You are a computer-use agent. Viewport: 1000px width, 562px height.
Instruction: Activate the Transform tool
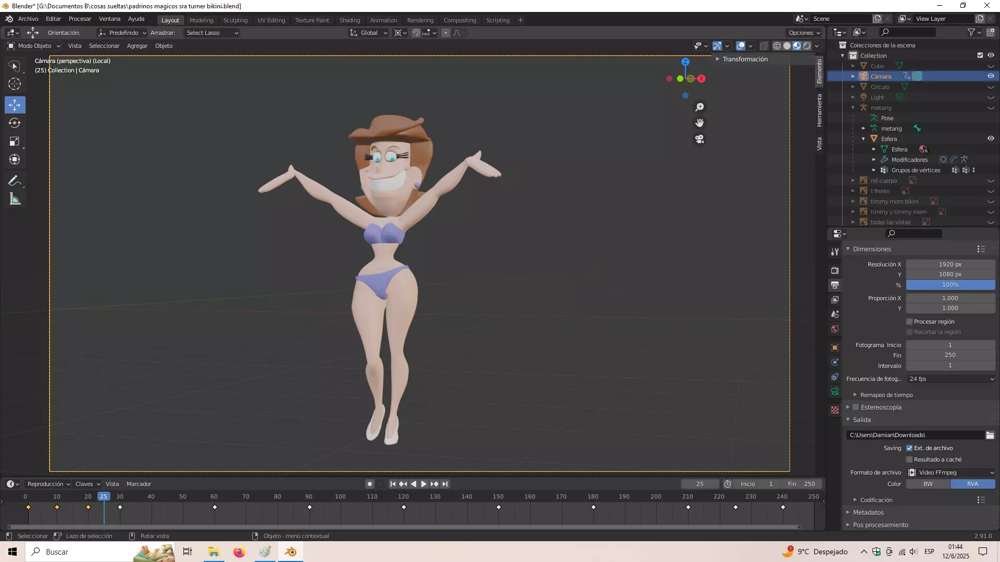pos(15,159)
